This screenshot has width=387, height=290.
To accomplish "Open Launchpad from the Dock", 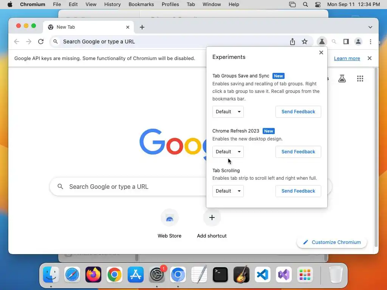I will [305, 275].
